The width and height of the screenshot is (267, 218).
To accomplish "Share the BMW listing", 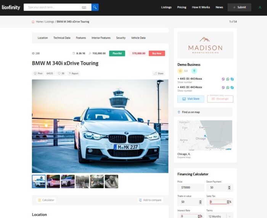I will coord(159,74).
